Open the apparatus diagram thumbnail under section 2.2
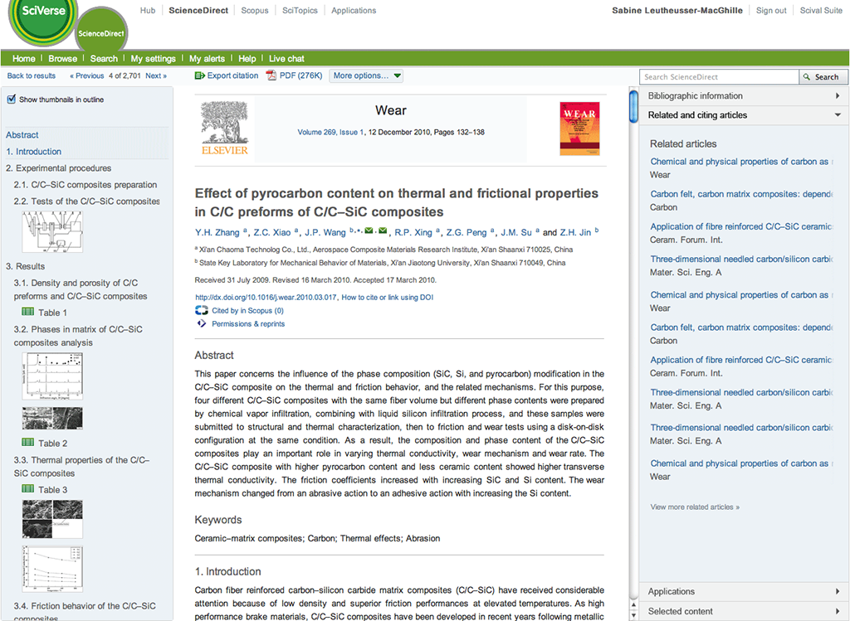Image resolution: width=850 pixels, height=621 pixels. [52, 231]
